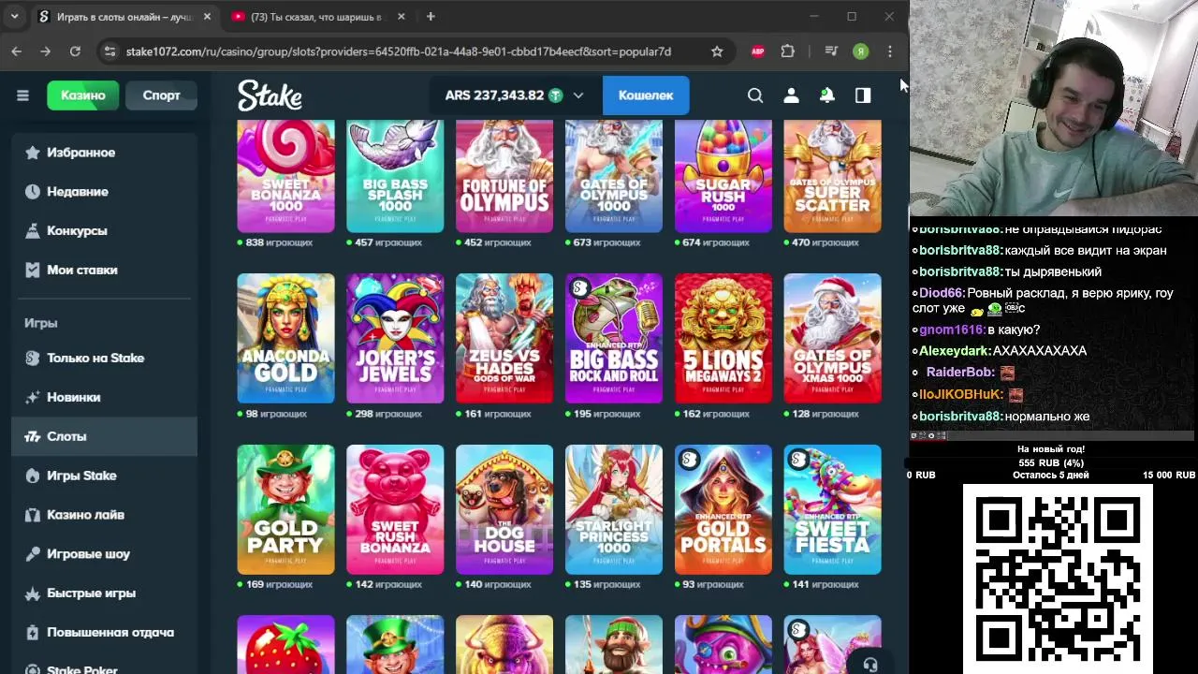
Task: Open Sweet Fiesta slot
Action: [x=832, y=509]
